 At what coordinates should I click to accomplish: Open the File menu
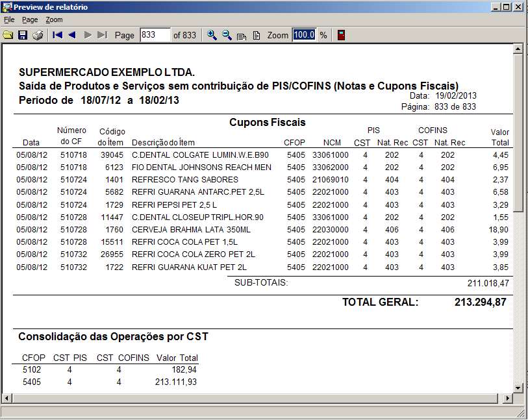click(9, 19)
